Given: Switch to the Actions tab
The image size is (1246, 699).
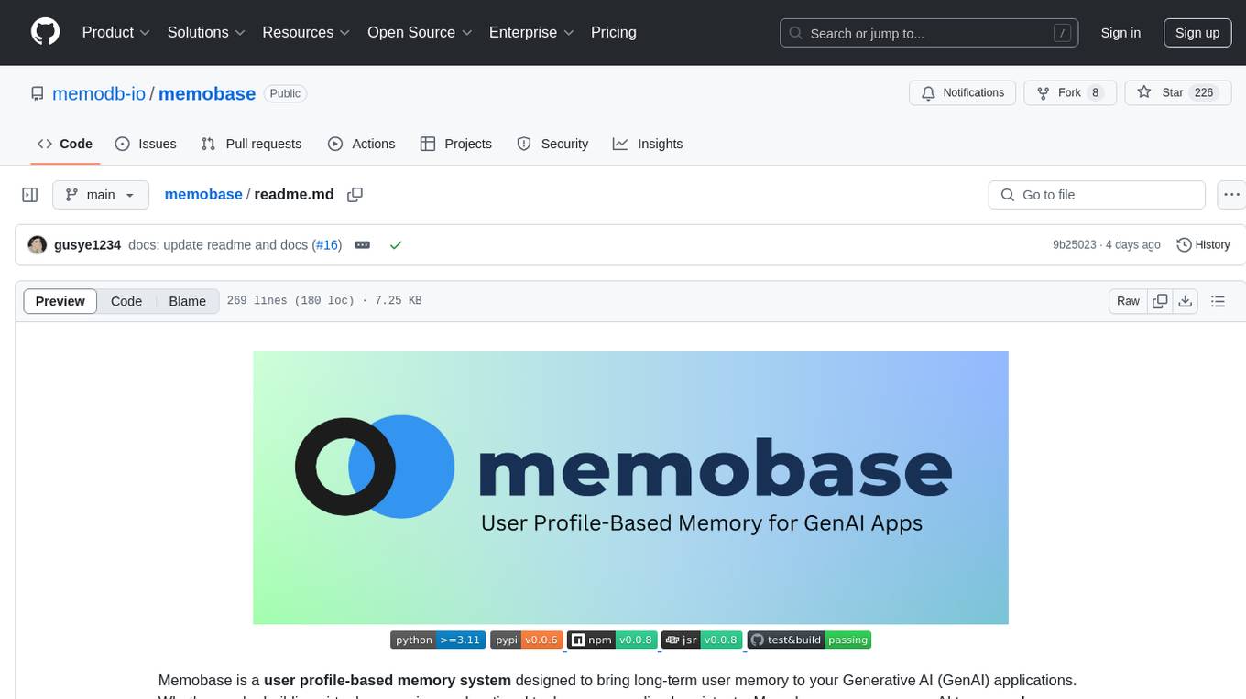Looking at the screenshot, I should coord(361,144).
